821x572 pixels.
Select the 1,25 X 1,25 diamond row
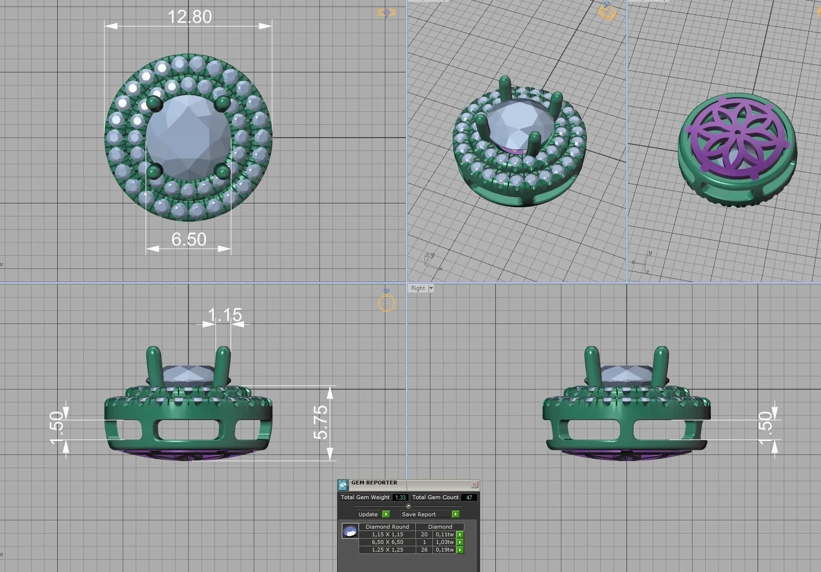coord(387,550)
